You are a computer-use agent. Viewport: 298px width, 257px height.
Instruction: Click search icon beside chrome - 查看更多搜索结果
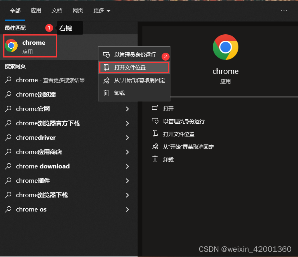(8, 80)
